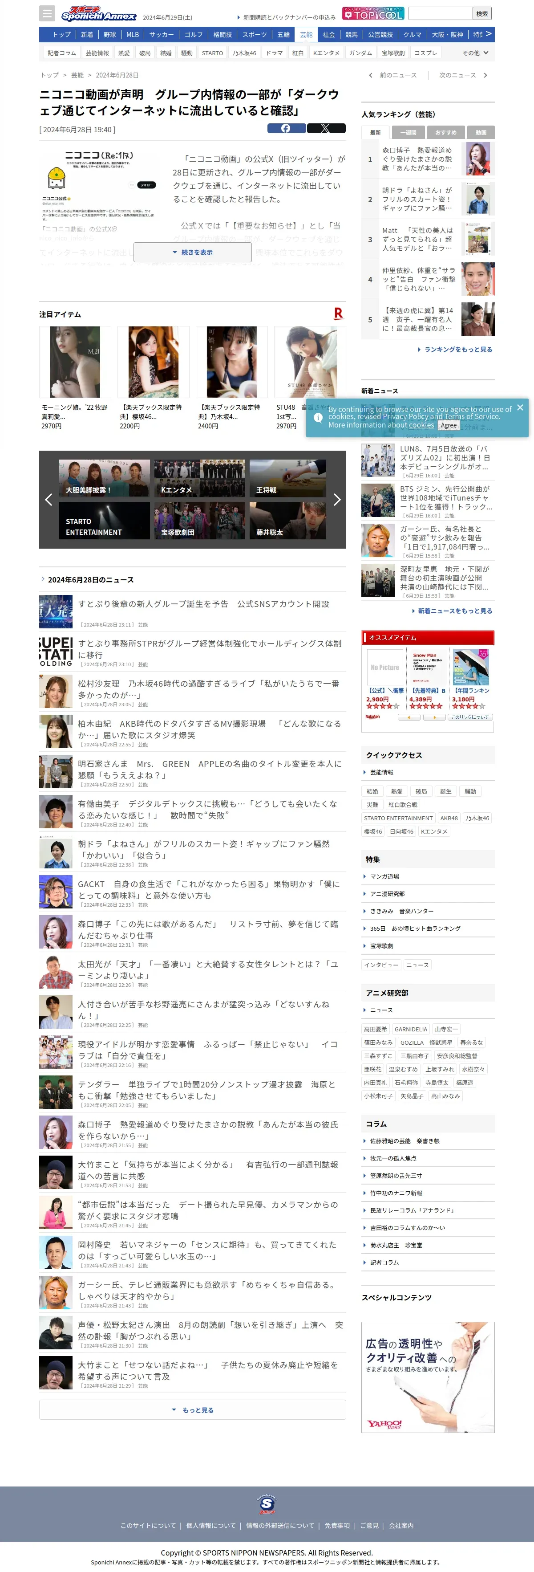
Task: Expand article with 続きを表示
Action: pos(193,252)
